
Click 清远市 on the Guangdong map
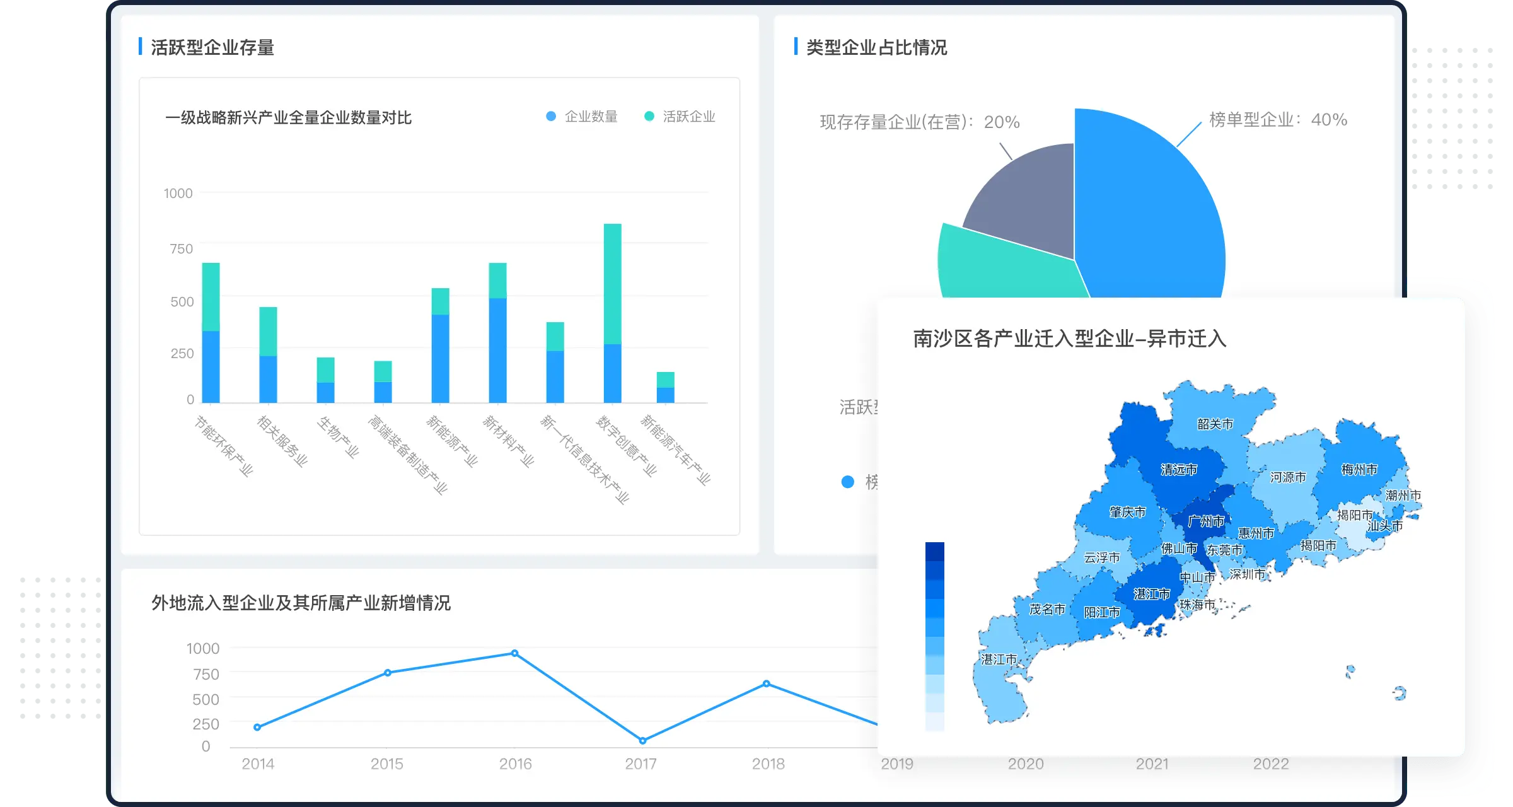(x=1178, y=470)
